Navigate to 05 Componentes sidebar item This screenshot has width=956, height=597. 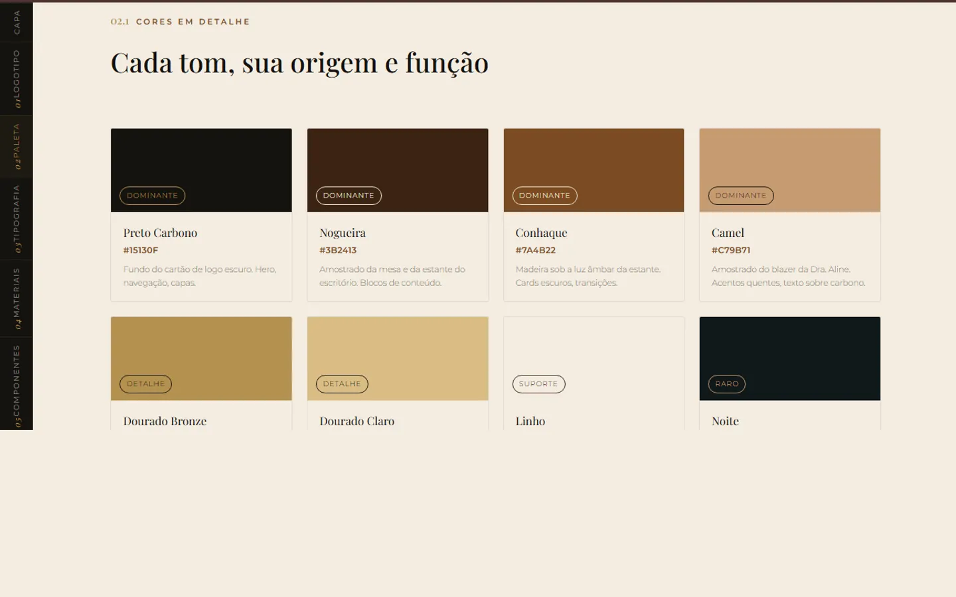pyautogui.click(x=17, y=384)
